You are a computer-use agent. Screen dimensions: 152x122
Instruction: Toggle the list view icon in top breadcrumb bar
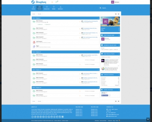[x=119, y=14]
